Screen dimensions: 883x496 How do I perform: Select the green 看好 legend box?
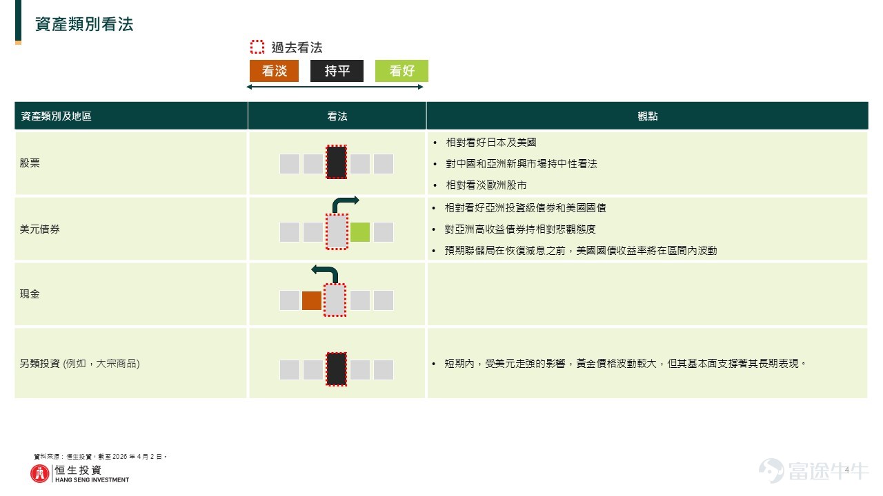[401, 71]
